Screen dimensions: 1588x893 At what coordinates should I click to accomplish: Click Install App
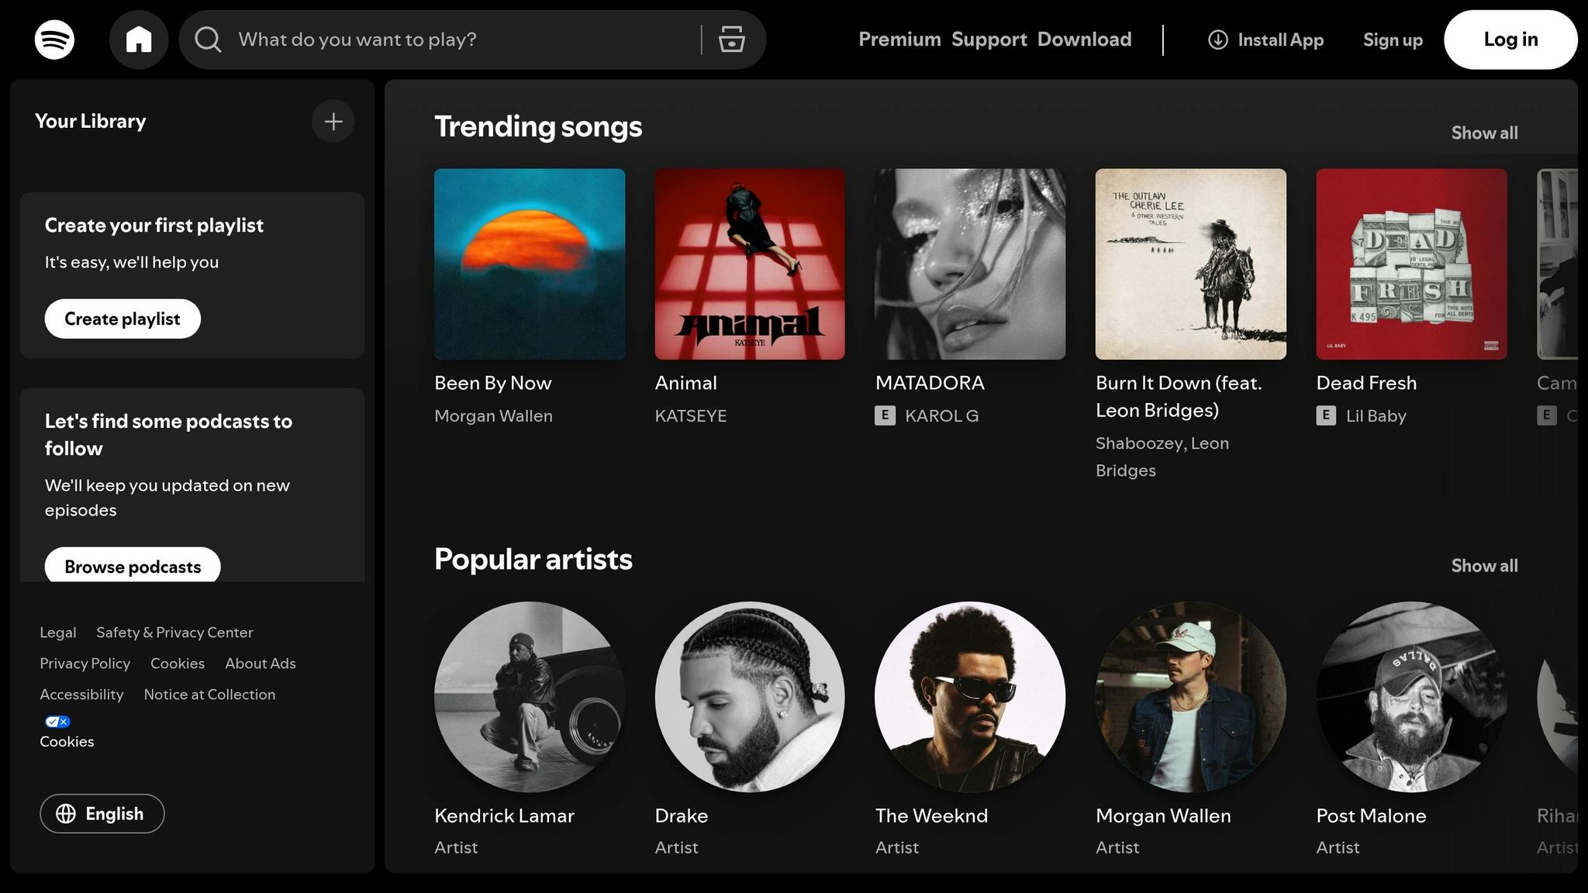1266,40
